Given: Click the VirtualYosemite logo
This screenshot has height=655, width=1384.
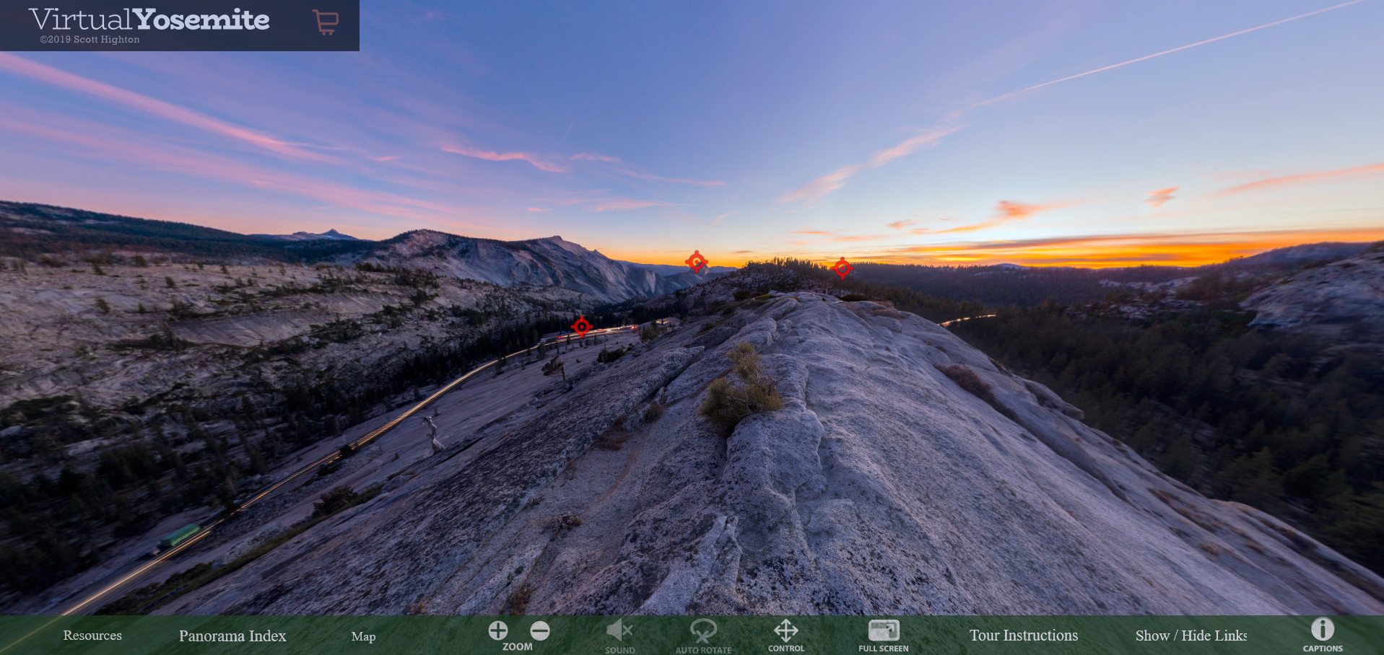Looking at the screenshot, I should click(x=149, y=19).
